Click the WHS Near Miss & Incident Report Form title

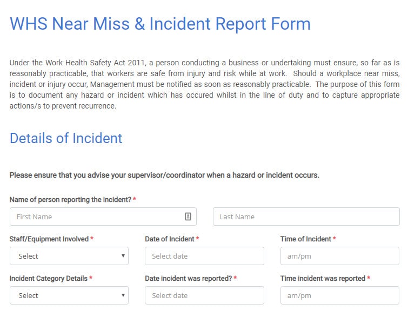[x=160, y=24]
